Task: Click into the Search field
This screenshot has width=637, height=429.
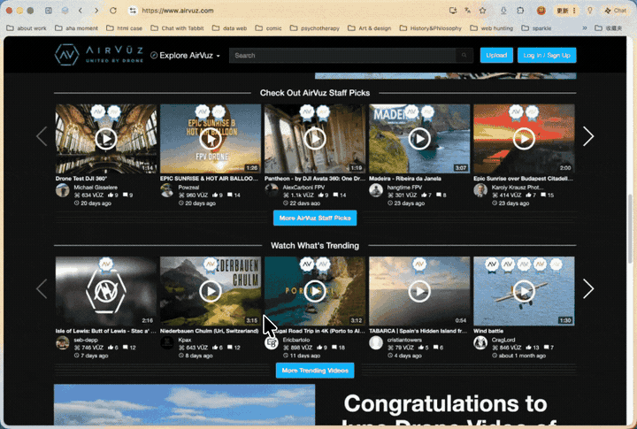Action: (x=342, y=55)
